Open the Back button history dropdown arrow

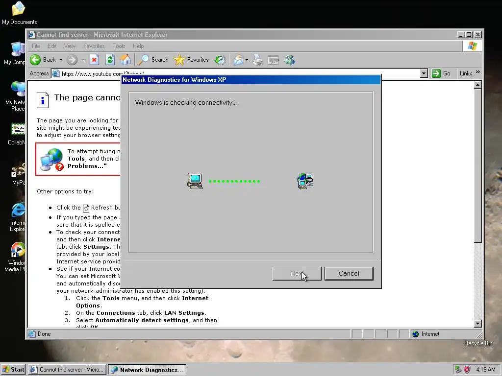(x=61, y=60)
